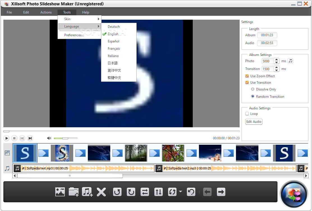Decrease the Transition duration with the down stepper
Image resolution: width=312 pixels, height=211 pixels.
[276, 70]
